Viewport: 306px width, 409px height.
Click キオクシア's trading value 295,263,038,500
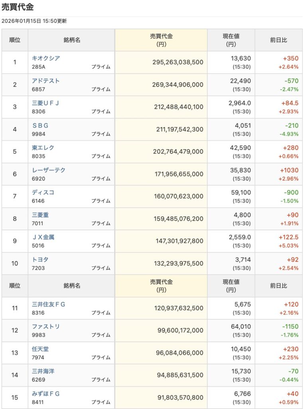pyautogui.click(x=178, y=62)
